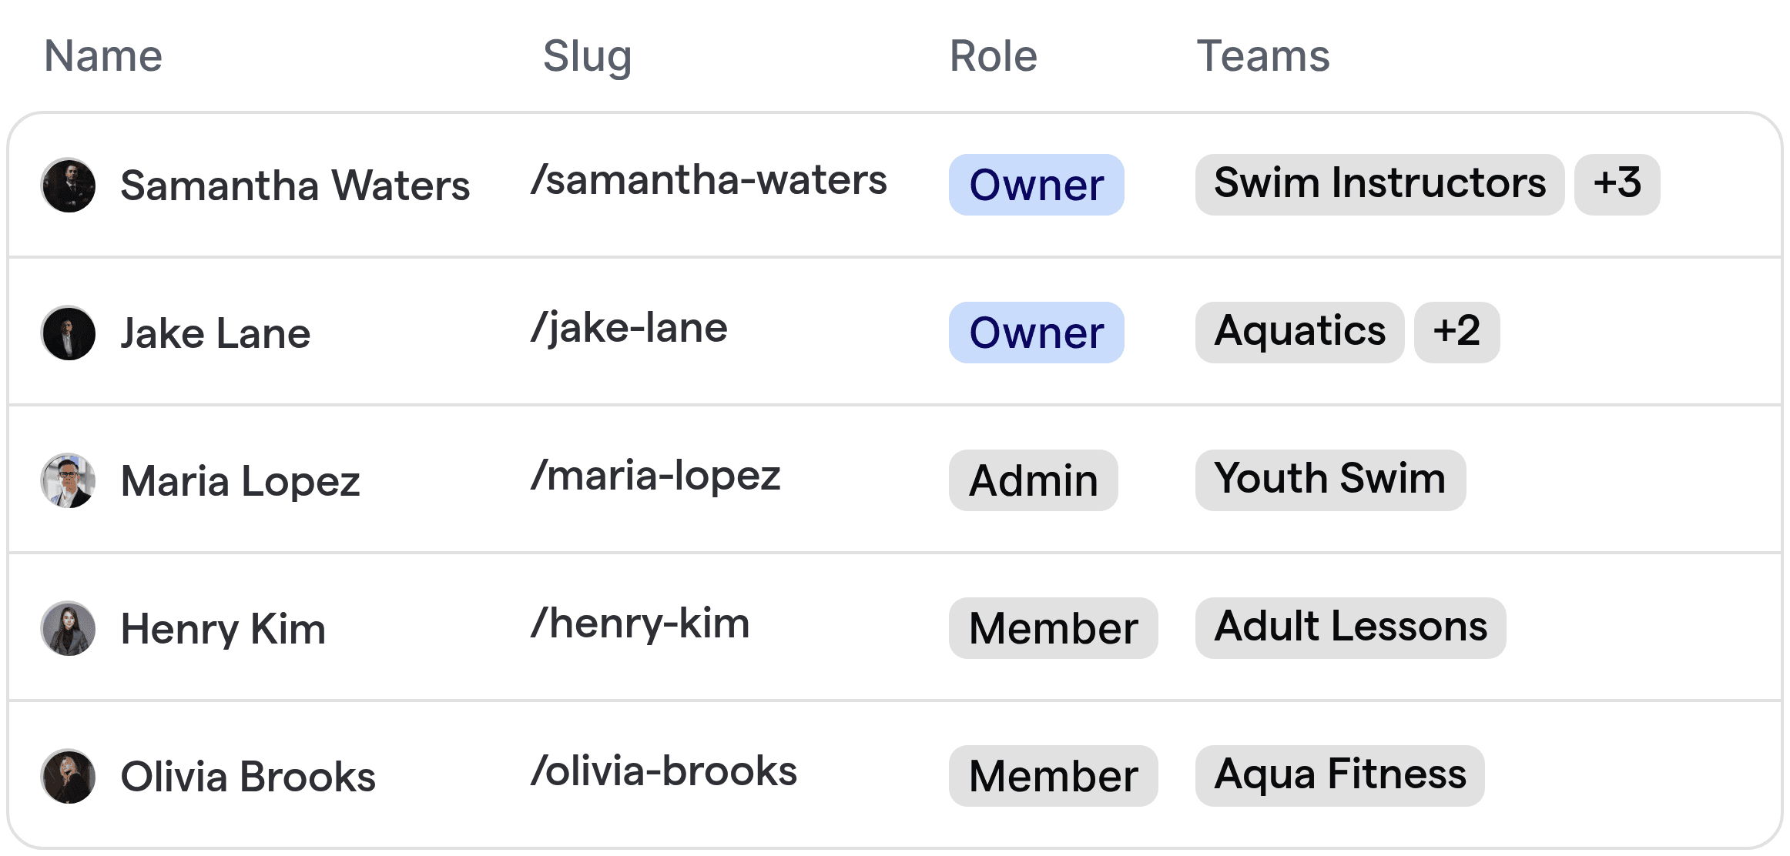Screen dimensions: 1790x856
Task: Click Maria Lopez's profile avatar
Action: [x=68, y=480]
